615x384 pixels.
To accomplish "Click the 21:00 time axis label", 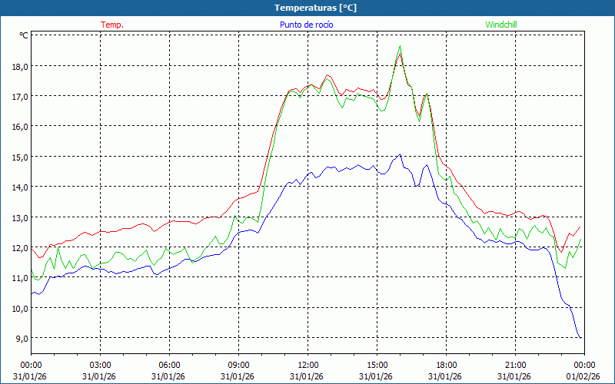I will pyautogui.click(x=516, y=365).
